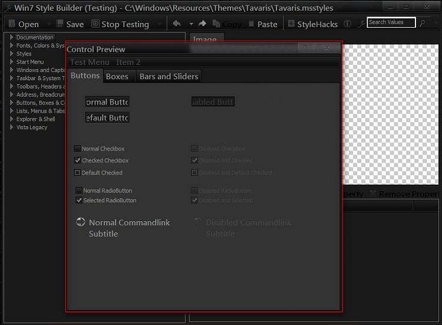Open the Test Menu
Screen dimensions: 442x325
pos(90,62)
